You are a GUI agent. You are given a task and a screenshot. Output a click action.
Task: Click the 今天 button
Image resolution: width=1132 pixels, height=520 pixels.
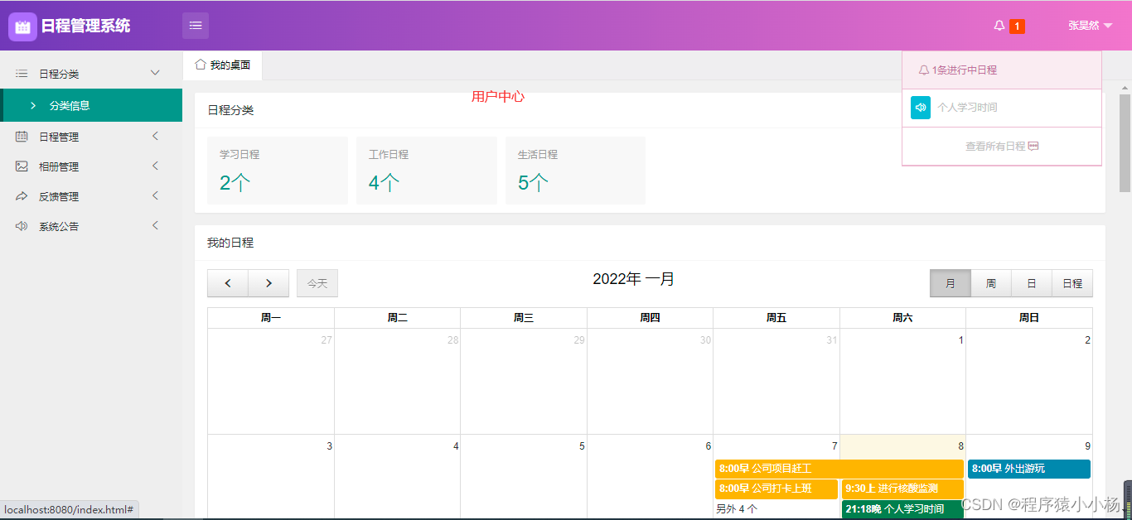(x=317, y=283)
